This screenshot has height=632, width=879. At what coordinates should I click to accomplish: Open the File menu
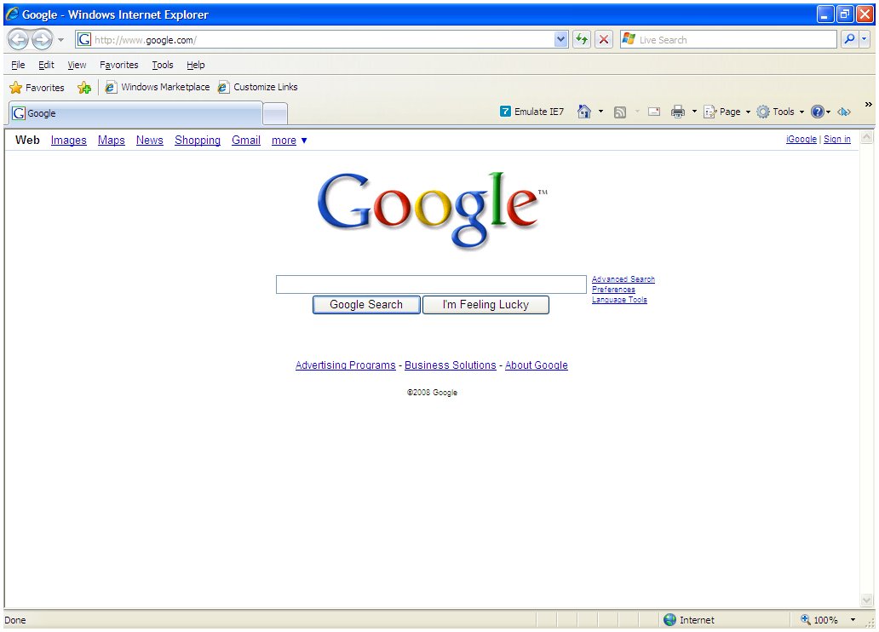pos(18,65)
